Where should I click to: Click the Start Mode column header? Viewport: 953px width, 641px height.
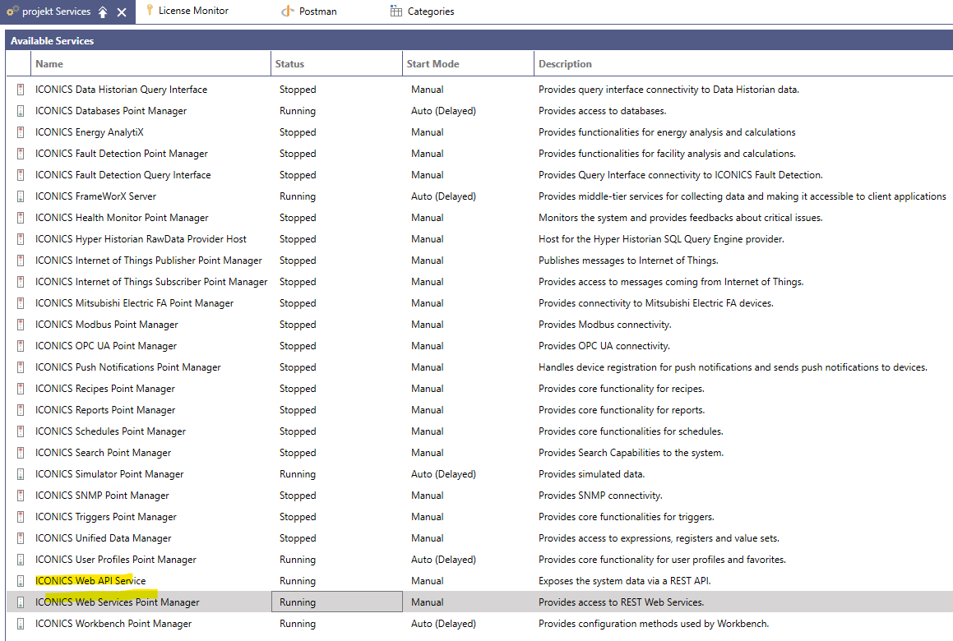point(433,63)
